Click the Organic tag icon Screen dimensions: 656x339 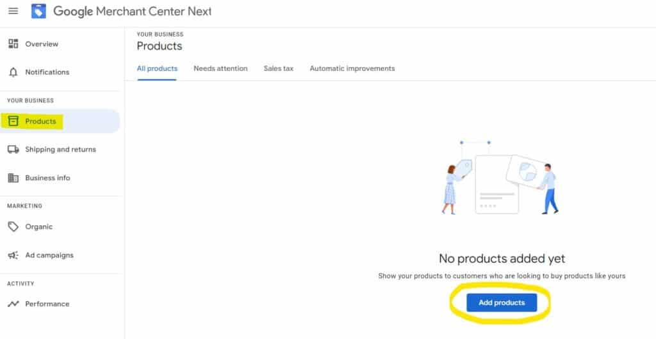coord(13,226)
